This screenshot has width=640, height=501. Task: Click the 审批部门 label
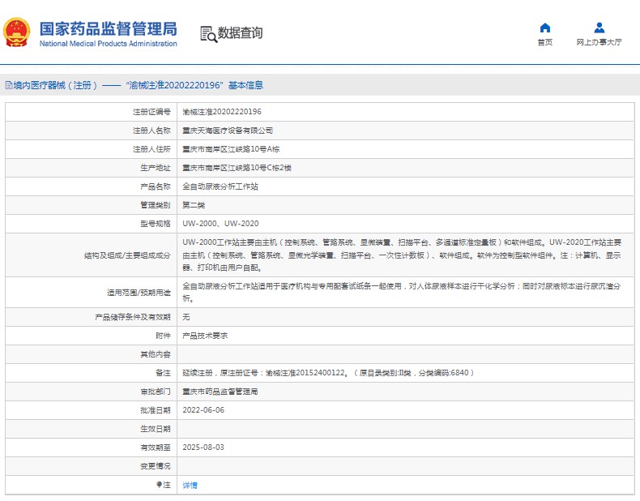pos(156,392)
